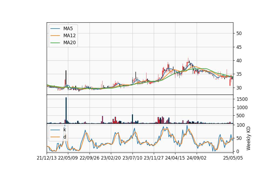Click the 23/02/20 date tick label

[x=111, y=158]
